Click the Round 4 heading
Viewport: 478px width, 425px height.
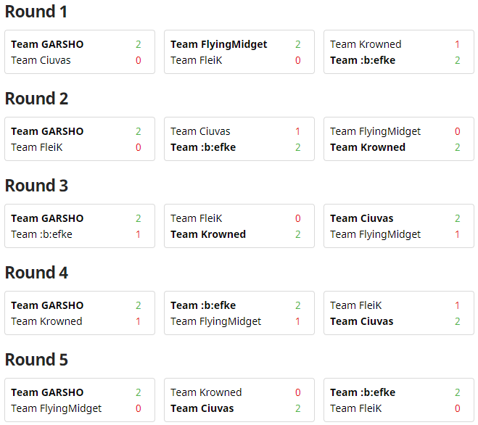[36, 273]
